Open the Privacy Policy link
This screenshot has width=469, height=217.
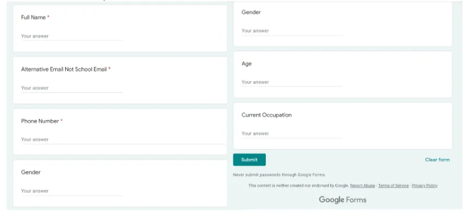pos(425,186)
